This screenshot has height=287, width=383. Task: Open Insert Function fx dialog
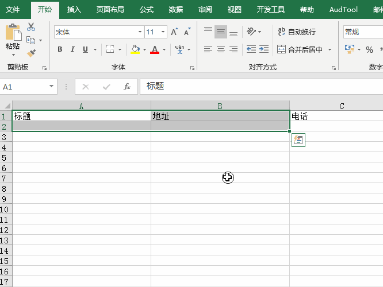(x=127, y=87)
